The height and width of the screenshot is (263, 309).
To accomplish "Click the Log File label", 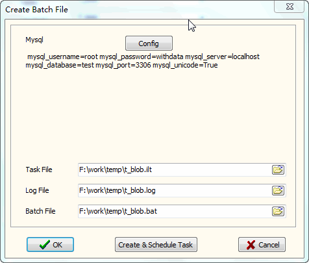I will click(37, 190).
